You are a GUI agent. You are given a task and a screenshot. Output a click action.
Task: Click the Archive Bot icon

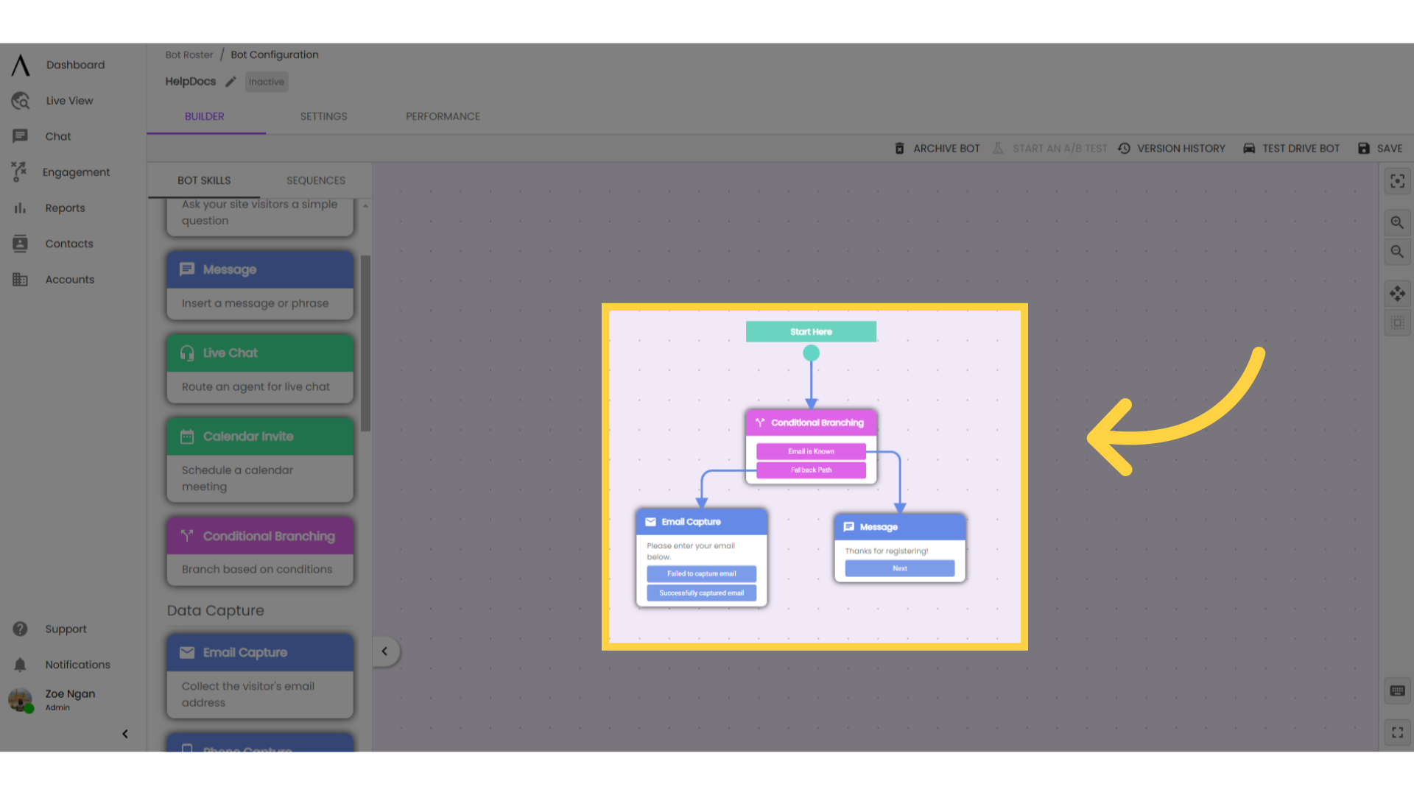[x=898, y=147]
